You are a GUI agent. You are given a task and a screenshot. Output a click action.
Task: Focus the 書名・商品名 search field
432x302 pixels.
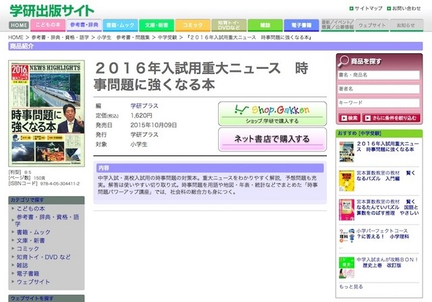point(379,75)
